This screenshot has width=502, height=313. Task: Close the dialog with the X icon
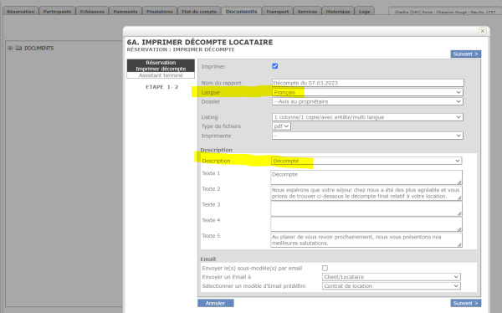[483, 31]
